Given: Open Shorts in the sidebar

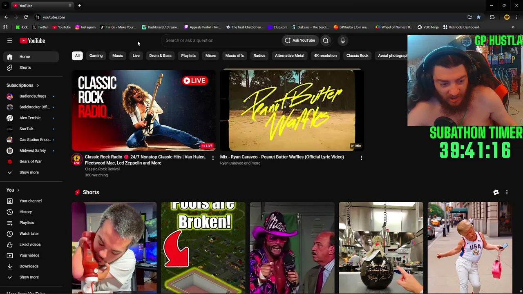Looking at the screenshot, I should point(31,67).
